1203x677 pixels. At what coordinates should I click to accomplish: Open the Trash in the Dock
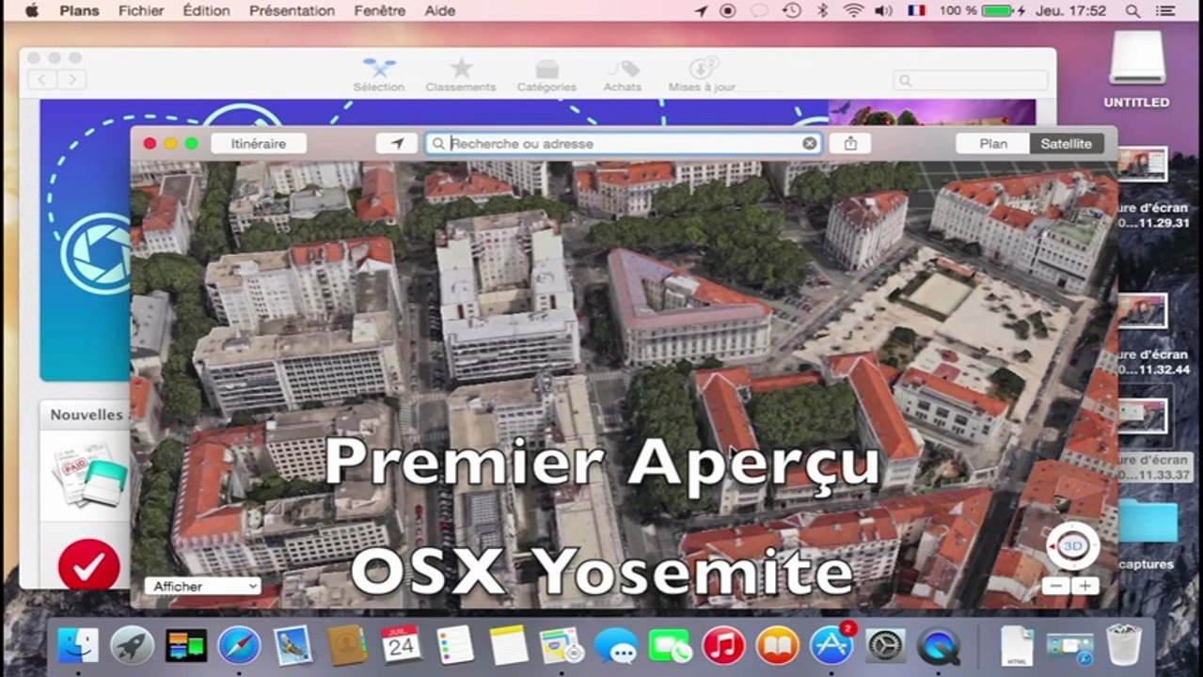pos(1124,645)
